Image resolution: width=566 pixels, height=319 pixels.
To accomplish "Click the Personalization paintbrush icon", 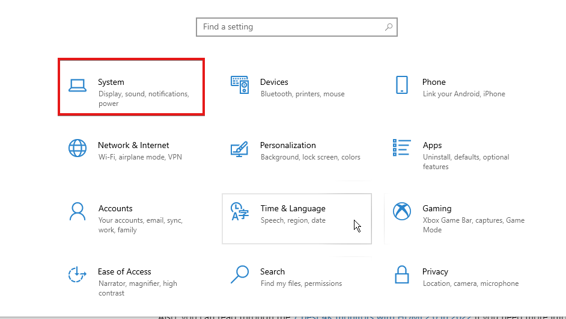I will [x=240, y=149].
